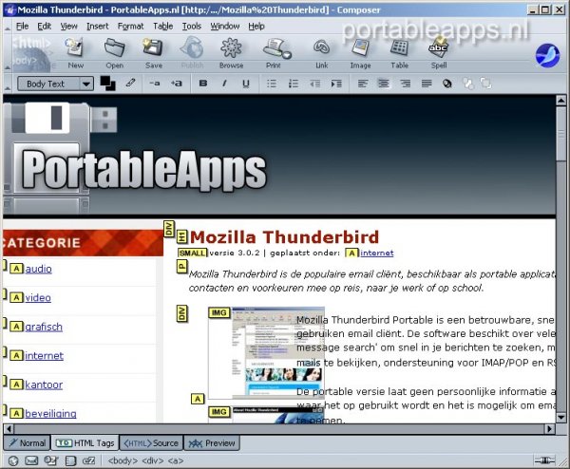Click the horizontal scrollbar right arrow
The height and width of the screenshot is (469, 570).
550,429
